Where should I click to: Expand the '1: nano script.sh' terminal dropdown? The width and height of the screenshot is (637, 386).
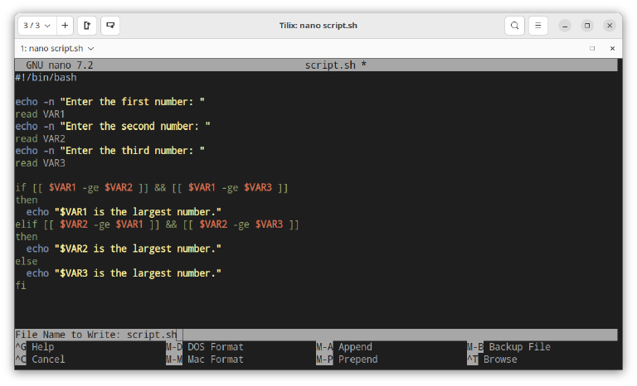(90, 49)
